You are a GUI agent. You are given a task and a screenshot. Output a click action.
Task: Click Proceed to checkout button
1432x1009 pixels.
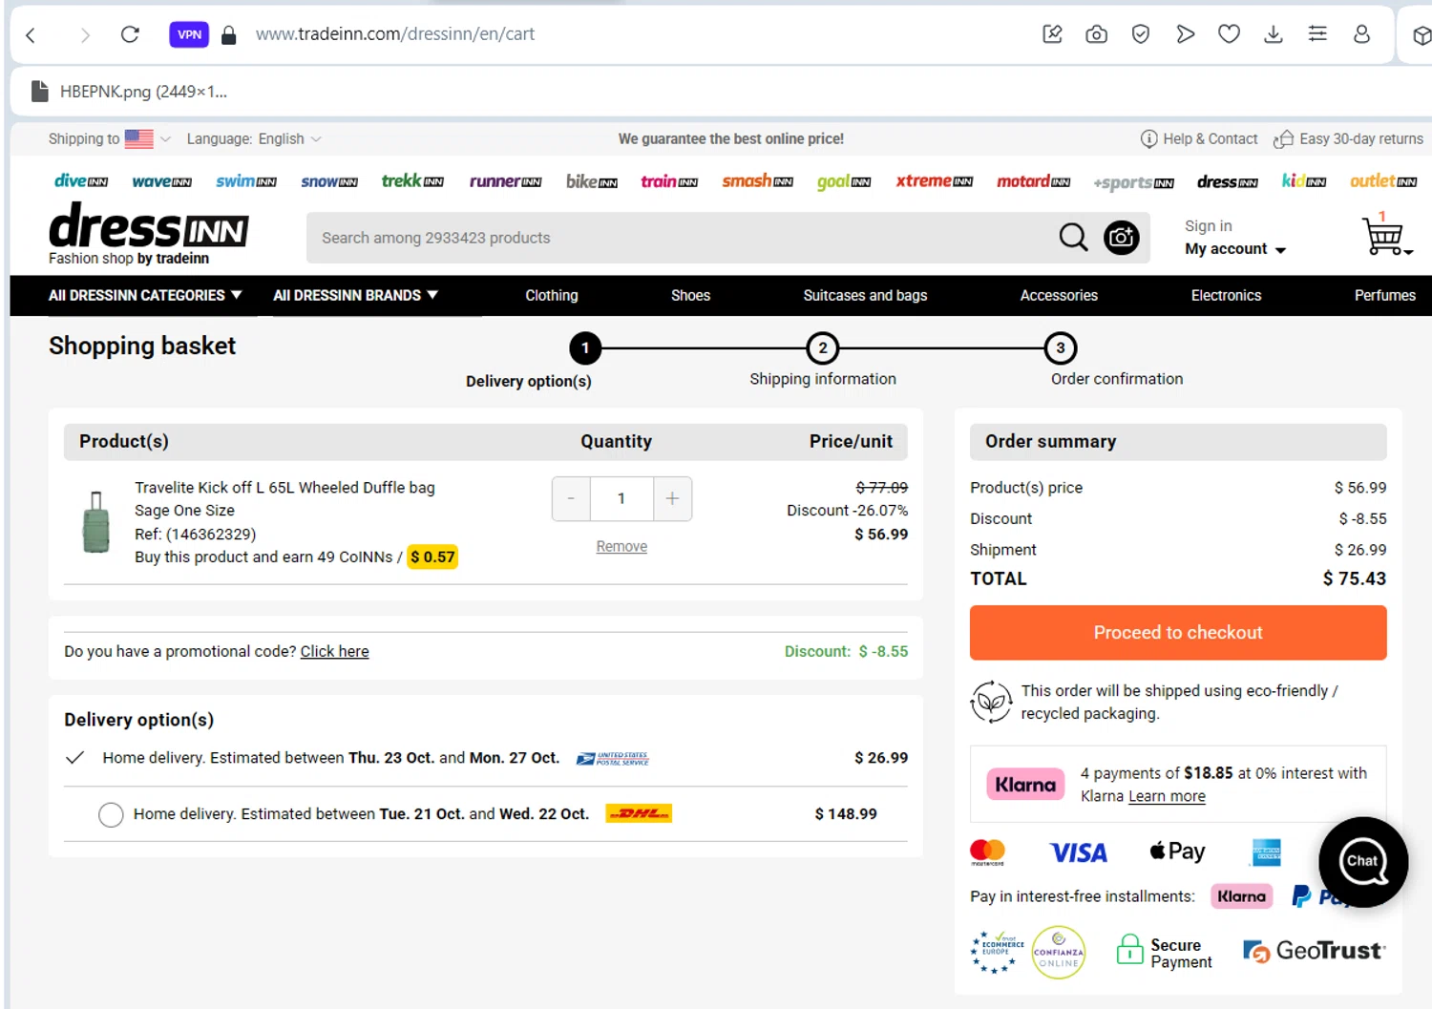click(1178, 633)
